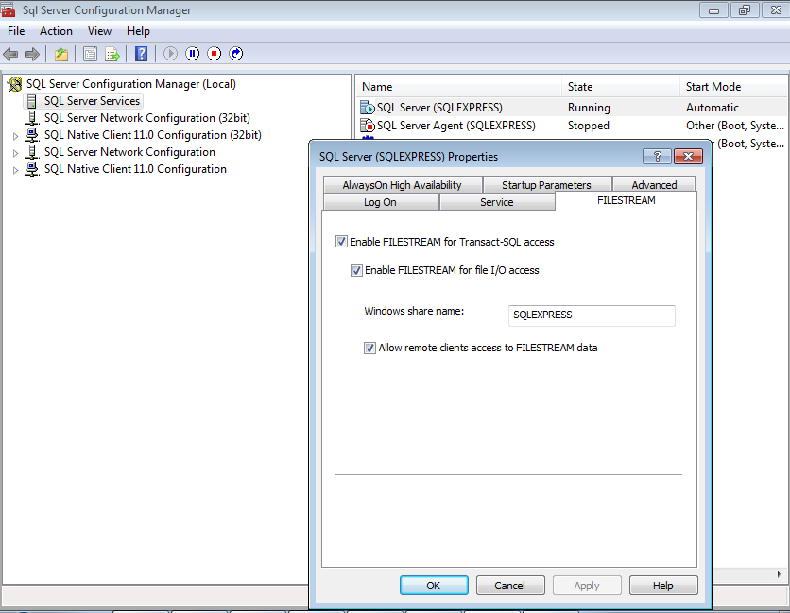The width and height of the screenshot is (790, 613).
Task: Click the question mark button in Properties dialog
Action: tap(657, 157)
